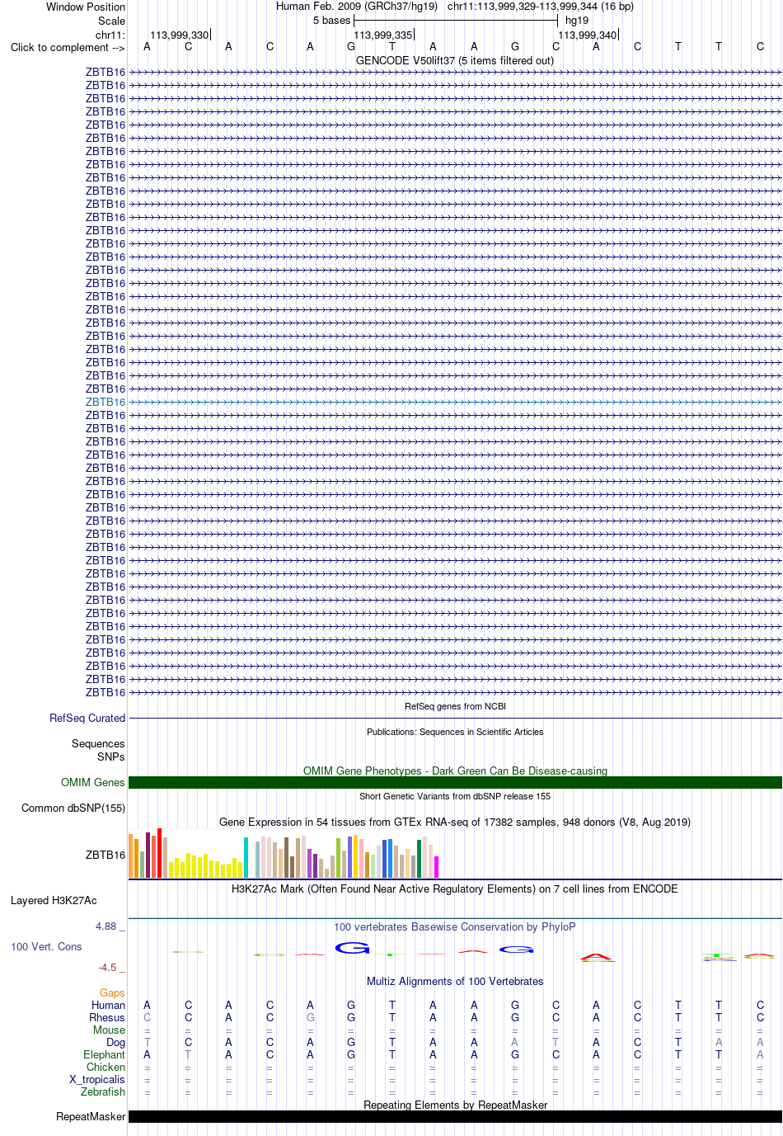Click the 113,999,335 ruler position
Image resolution: width=783 pixels, height=1136 pixels.
383,35
